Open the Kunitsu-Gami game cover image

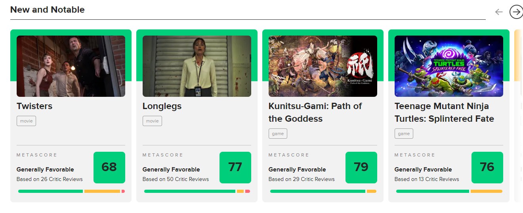pos(323,66)
